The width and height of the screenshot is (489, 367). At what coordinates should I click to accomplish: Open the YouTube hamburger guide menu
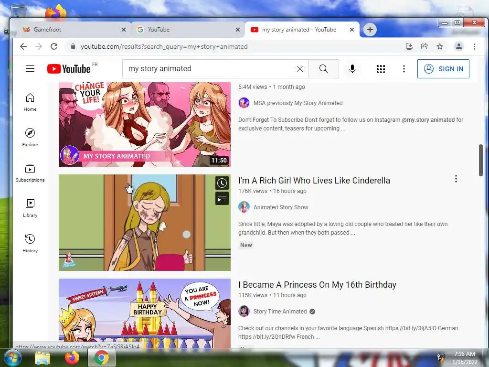tap(30, 69)
